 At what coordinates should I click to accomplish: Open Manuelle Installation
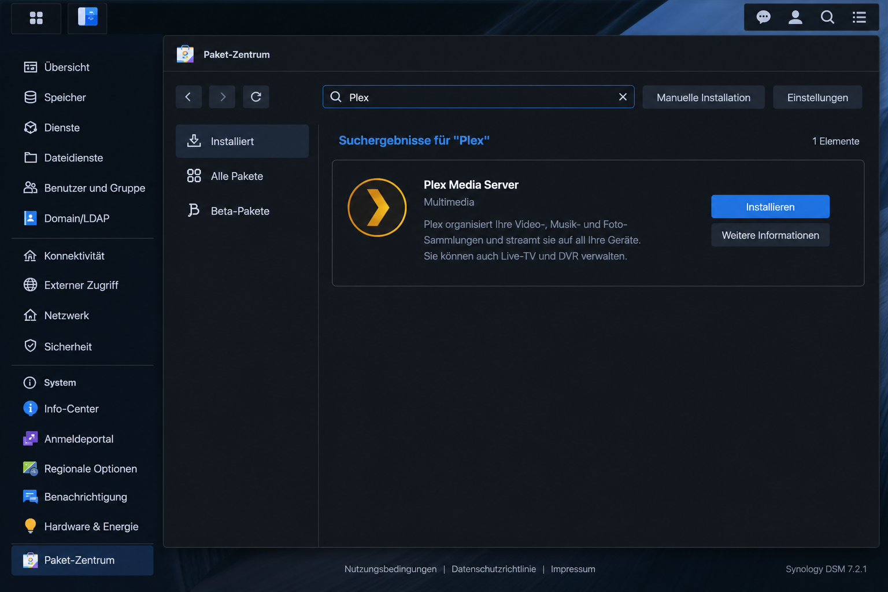704,97
